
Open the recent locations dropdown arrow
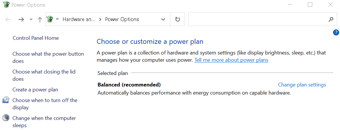(31, 19)
